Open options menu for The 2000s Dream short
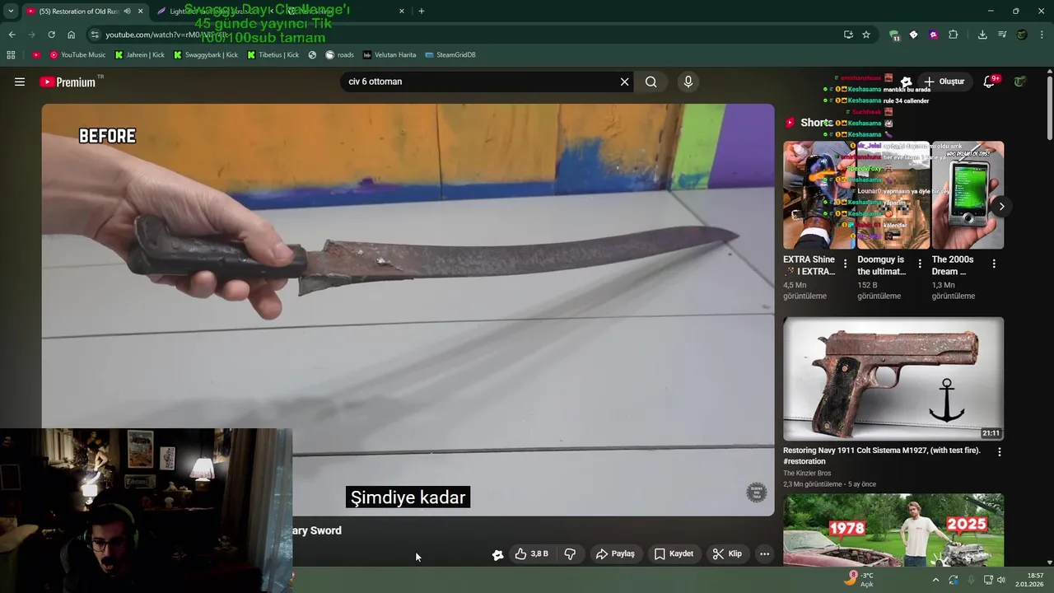Screen dimensions: 1054x593 click(x=994, y=264)
